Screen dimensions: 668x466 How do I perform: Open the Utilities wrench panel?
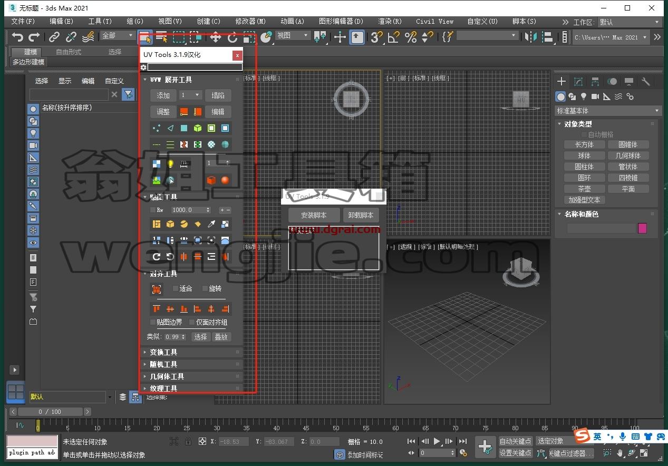646,81
